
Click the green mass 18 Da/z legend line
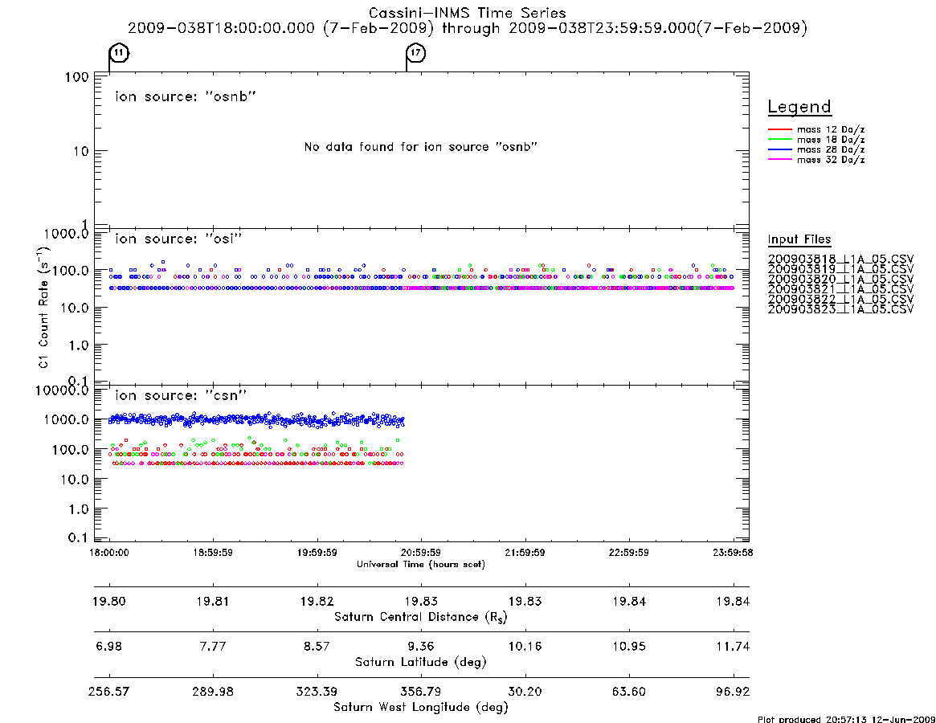point(779,139)
